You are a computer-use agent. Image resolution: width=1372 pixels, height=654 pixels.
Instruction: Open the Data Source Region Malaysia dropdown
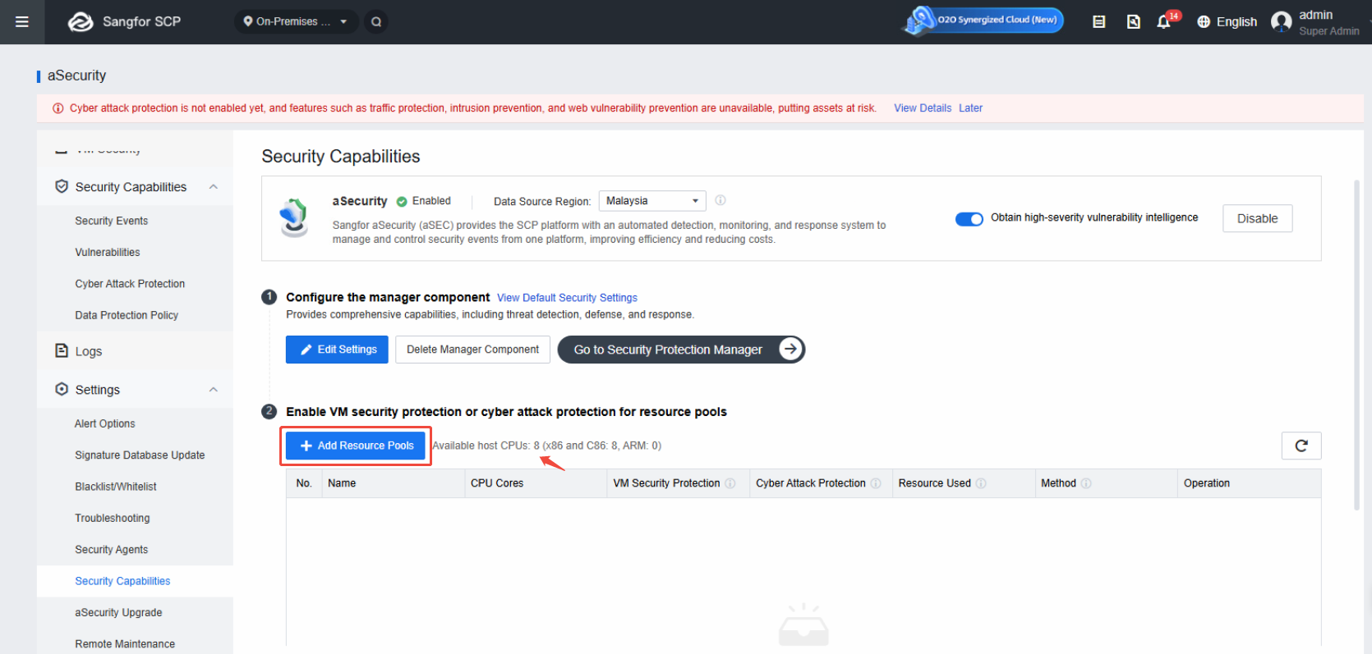(x=652, y=201)
